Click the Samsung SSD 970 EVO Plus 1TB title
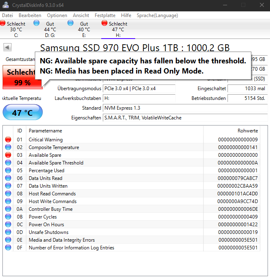 click(135, 48)
